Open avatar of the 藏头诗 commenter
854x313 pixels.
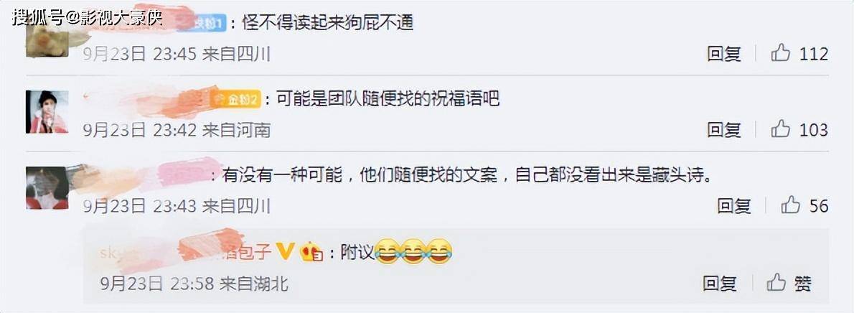[47, 187]
